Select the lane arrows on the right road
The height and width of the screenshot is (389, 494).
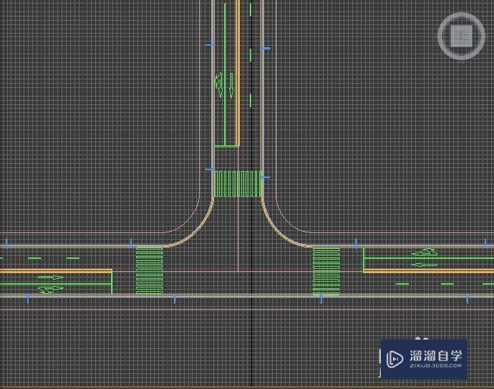(x=424, y=258)
